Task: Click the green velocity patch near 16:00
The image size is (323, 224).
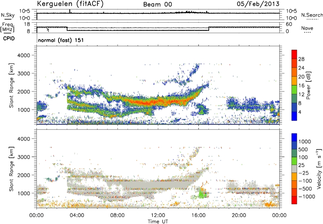Action: 202,194
